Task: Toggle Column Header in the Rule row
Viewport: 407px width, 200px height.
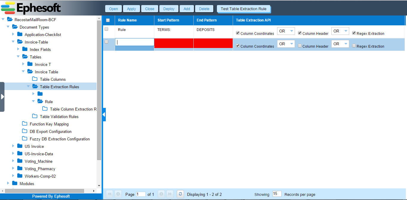Action: click(300, 33)
